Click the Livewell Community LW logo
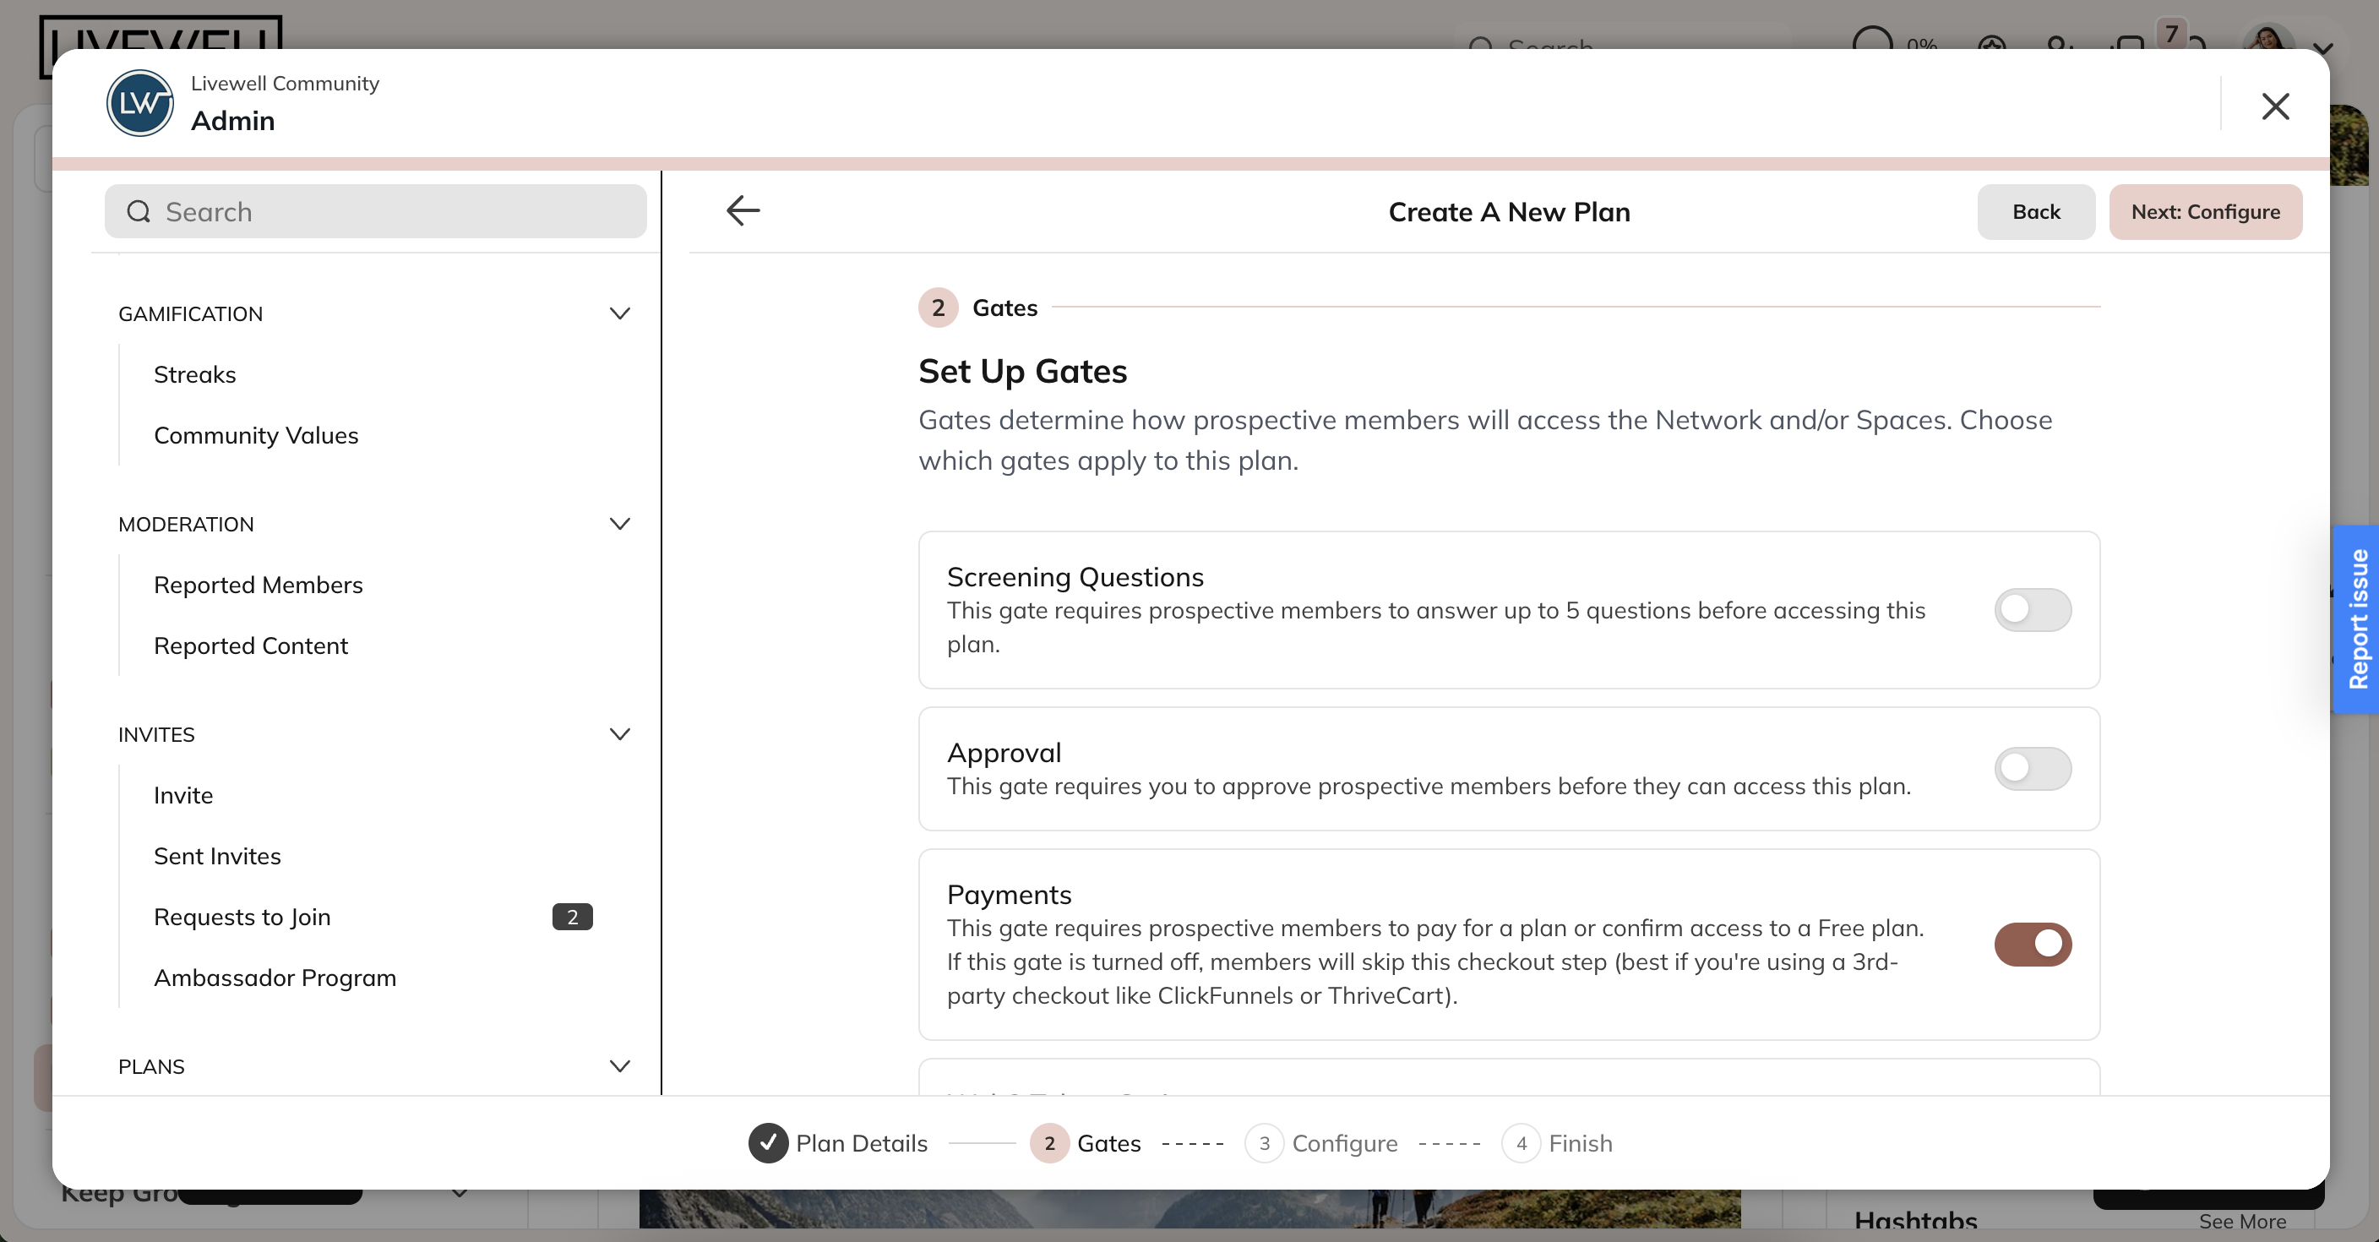Image resolution: width=2379 pixels, height=1242 pixels. point(139,102)
